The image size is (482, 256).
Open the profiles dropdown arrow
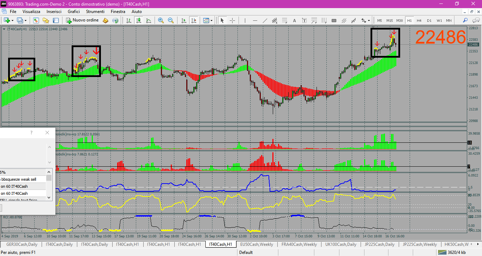(x=25, y=20)
